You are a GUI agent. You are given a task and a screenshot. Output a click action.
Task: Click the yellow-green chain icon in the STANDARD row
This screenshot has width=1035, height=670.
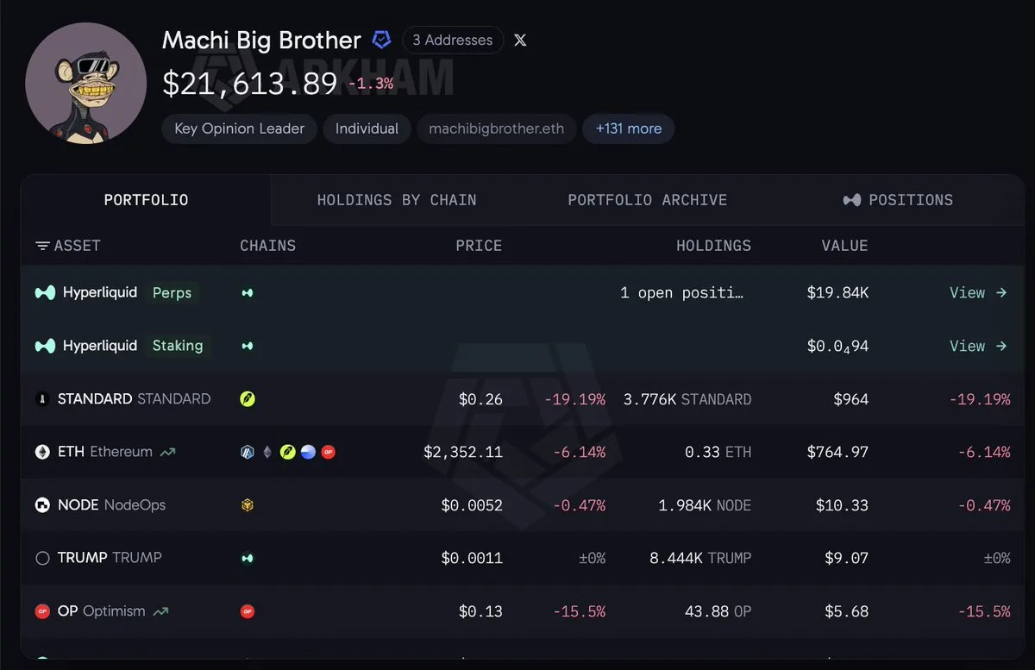pos(248,399)
